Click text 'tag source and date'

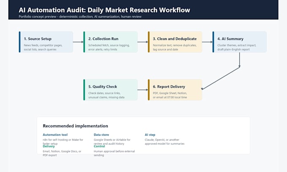click(x=165, y=50)
